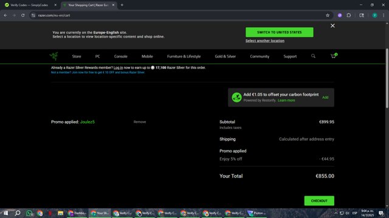Click Select another location link
The width and height of the screenshot is (389, 218).
point(265,41)
